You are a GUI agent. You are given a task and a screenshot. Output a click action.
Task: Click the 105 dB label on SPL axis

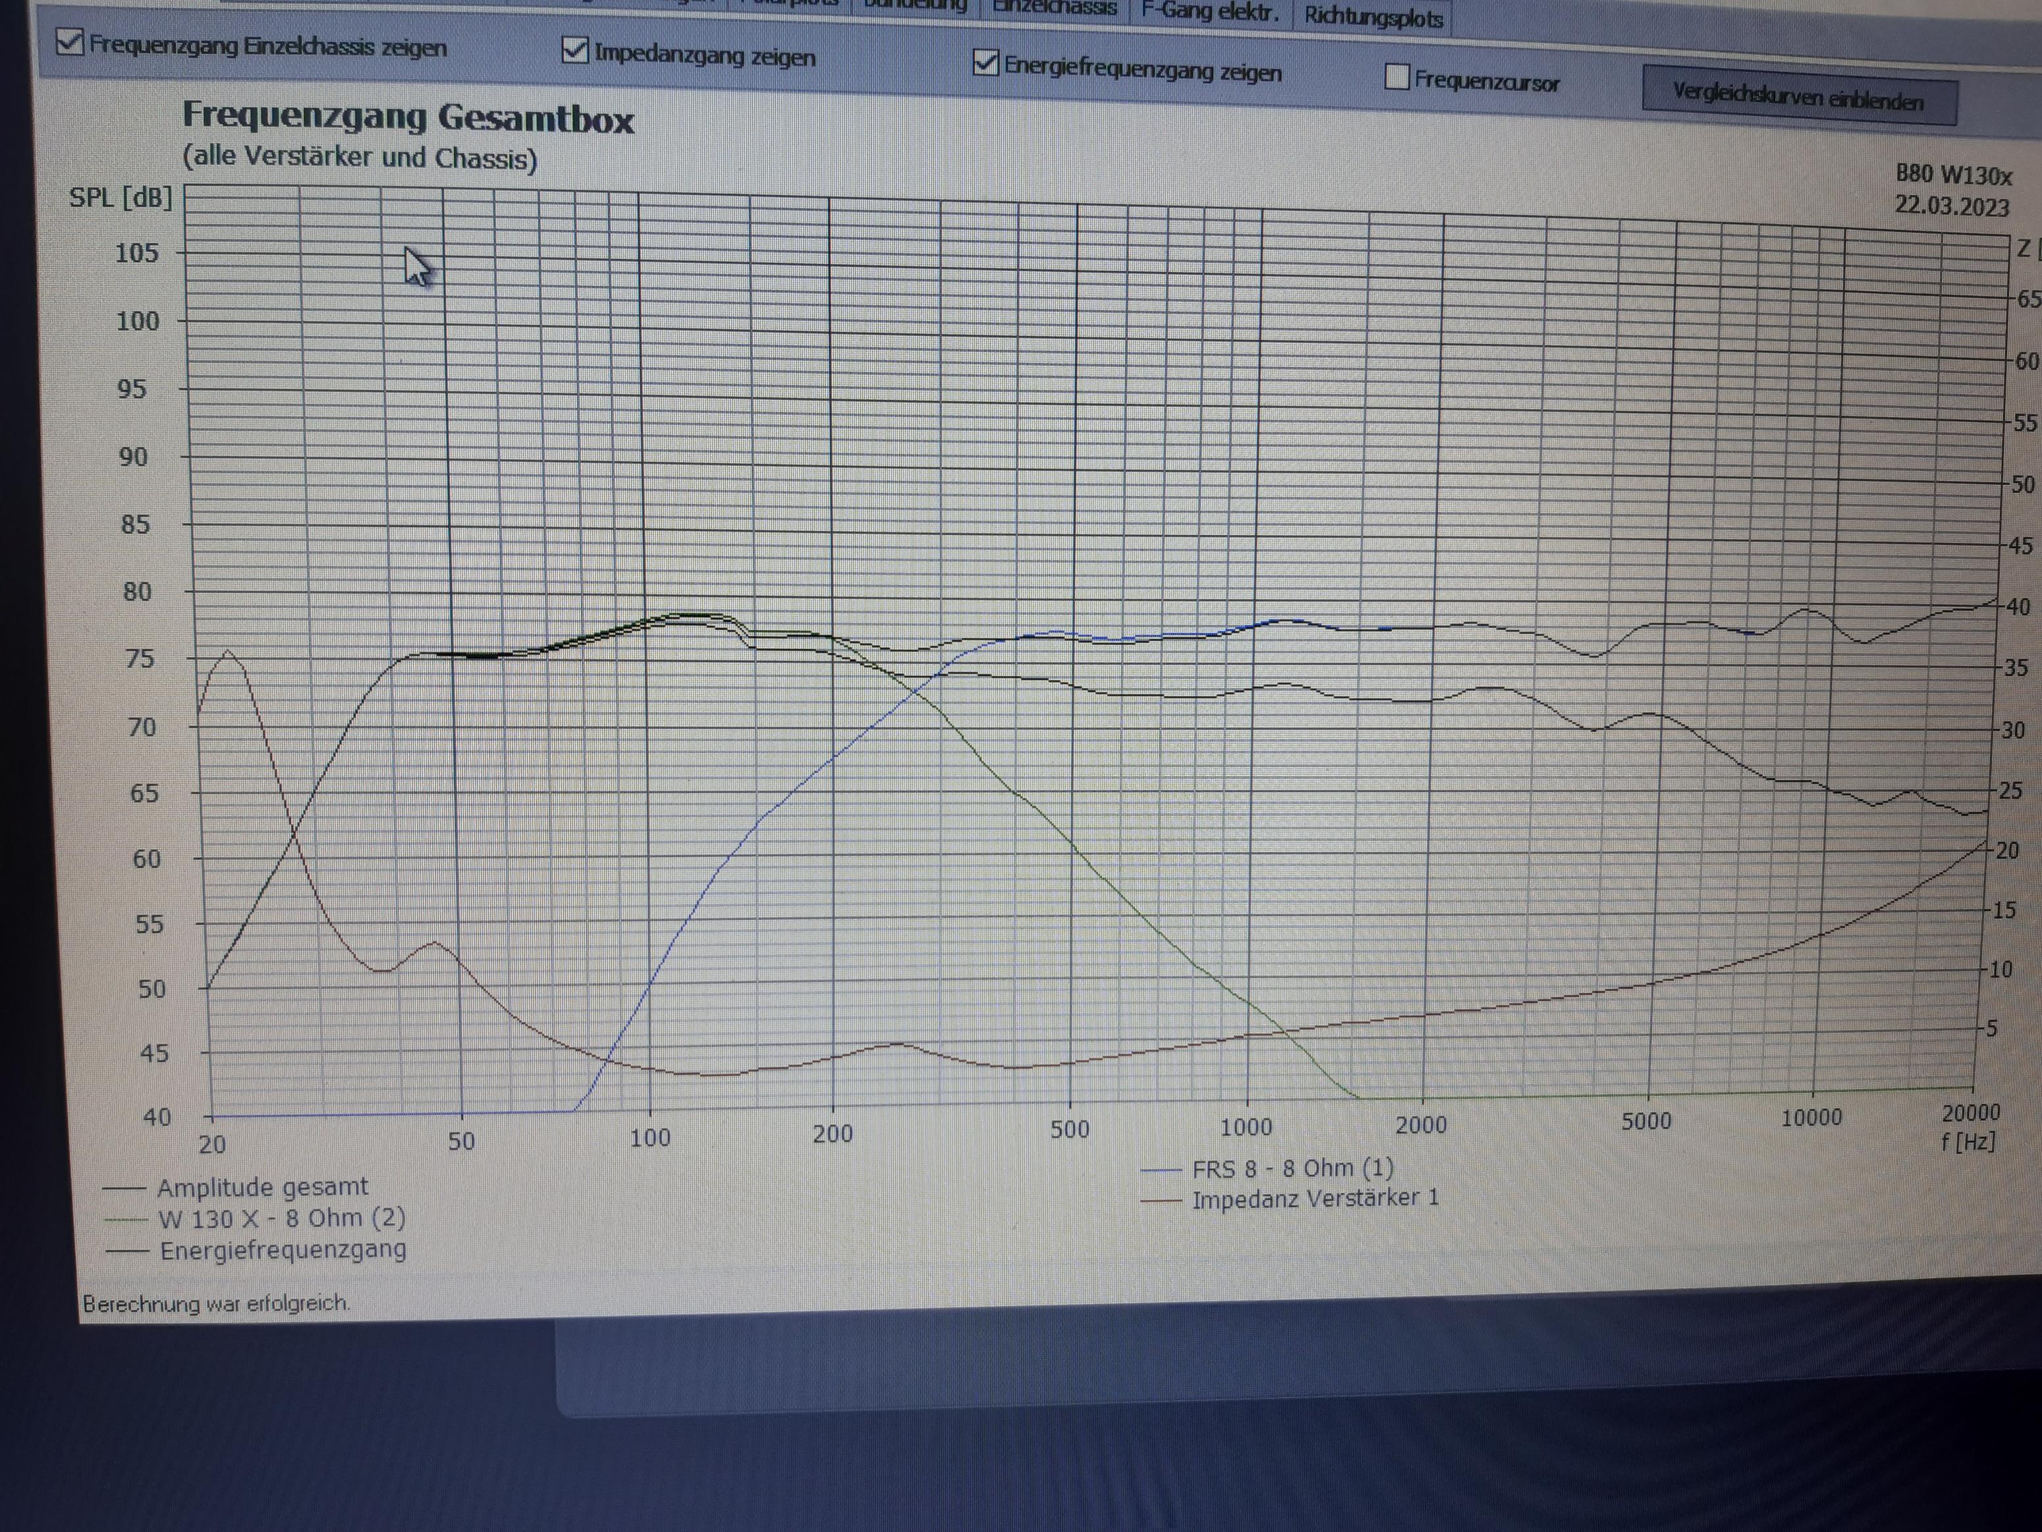tap(136, 252)
